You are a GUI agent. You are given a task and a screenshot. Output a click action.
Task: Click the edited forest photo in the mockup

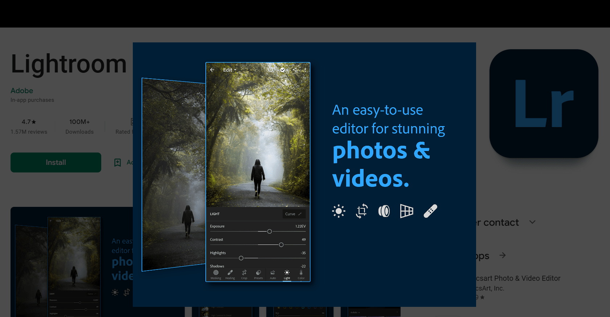coord(258,135)
